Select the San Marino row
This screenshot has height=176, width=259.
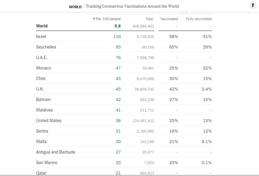pyautogui.click(x=47, y=163)
